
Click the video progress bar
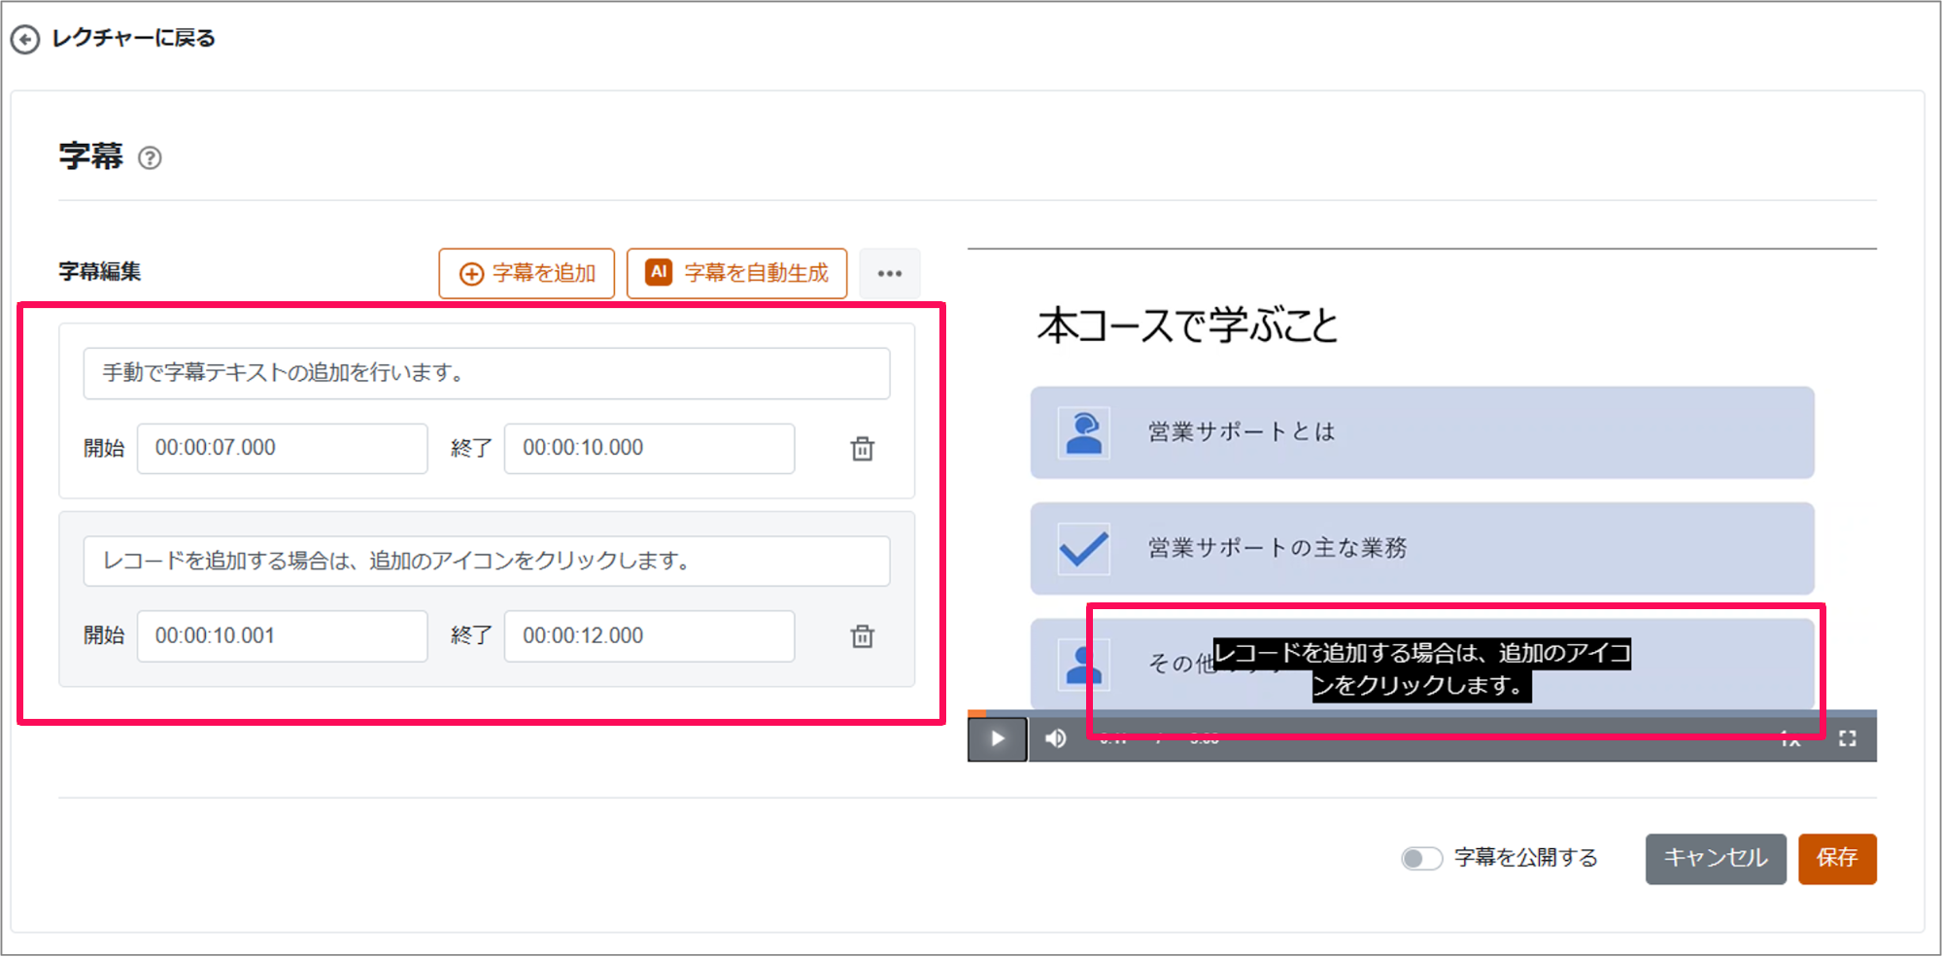(1422, 714)
